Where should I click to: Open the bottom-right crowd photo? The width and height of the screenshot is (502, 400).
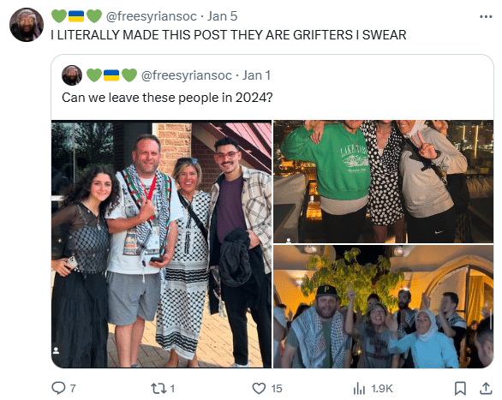(x=383, y=307)
